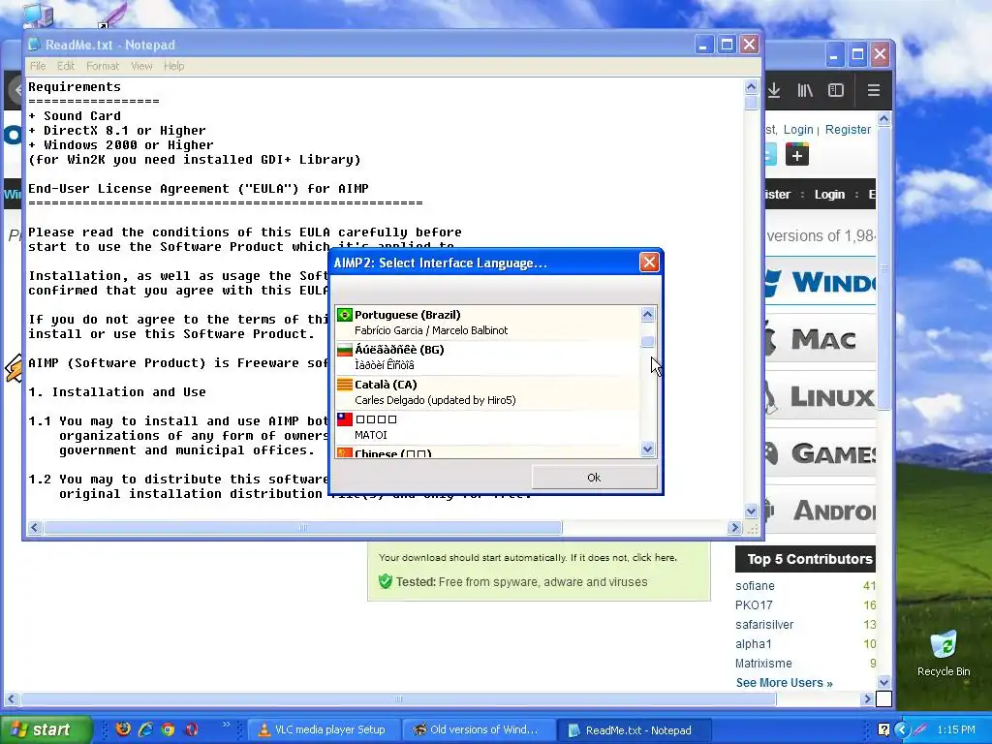Open the Mac category on the website
Screen dimensions: 992x744
pos(821,339)
